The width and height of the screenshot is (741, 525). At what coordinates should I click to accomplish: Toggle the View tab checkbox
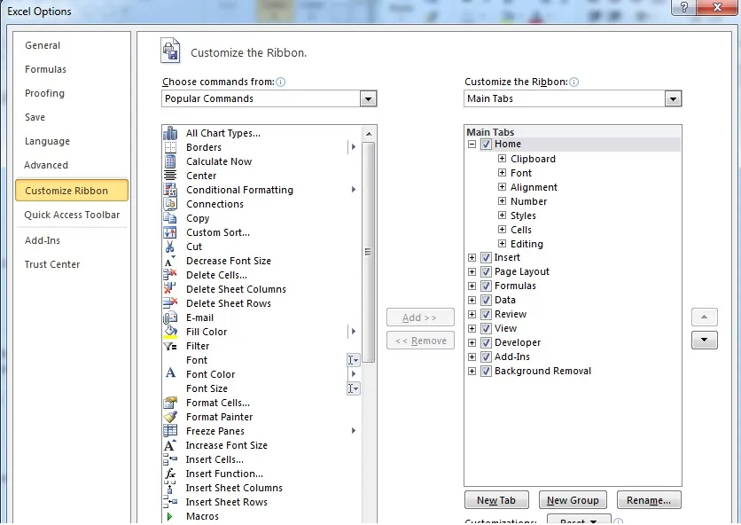486,328
